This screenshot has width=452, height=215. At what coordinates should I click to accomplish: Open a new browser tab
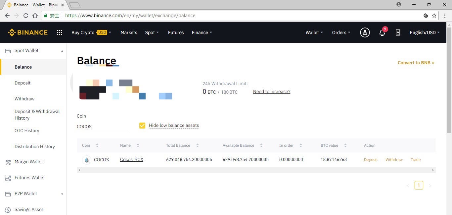(x=75, y=5)
